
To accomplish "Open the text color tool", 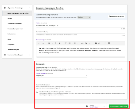I will tap(60, 43).
